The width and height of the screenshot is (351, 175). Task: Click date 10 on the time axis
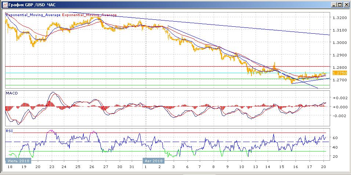tap(241, 167)
